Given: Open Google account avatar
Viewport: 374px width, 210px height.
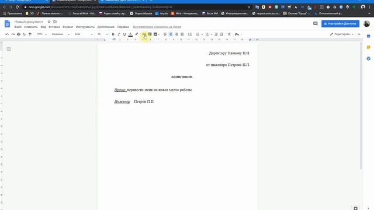Looking at the screenshot, I should click(366, 23).
